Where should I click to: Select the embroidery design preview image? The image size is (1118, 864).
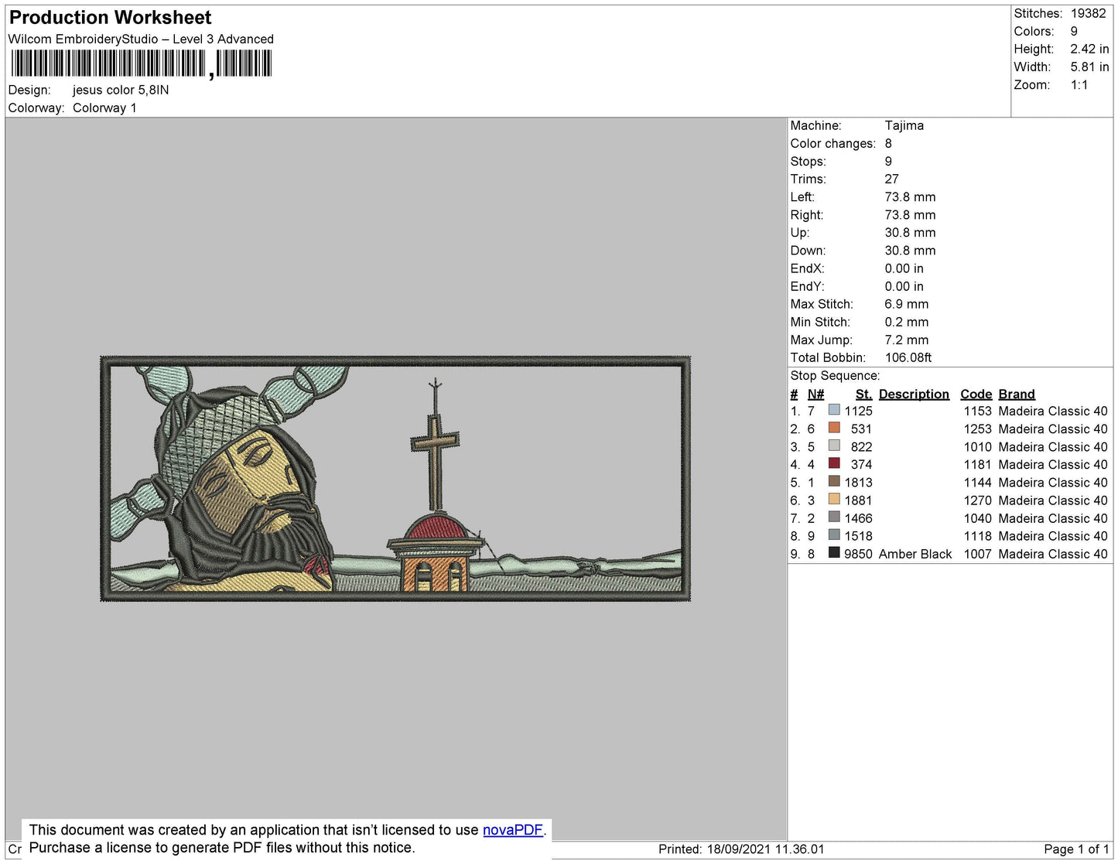tap(395, 479)
